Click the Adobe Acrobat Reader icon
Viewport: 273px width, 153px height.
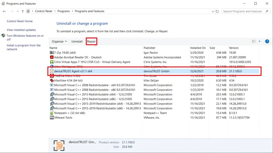tap(52, 57)
